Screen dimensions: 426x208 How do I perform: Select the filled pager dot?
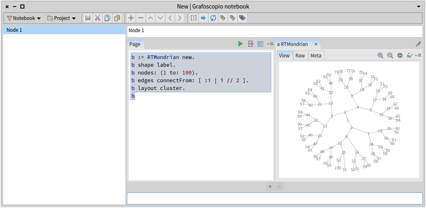click(x=270, y=186)
